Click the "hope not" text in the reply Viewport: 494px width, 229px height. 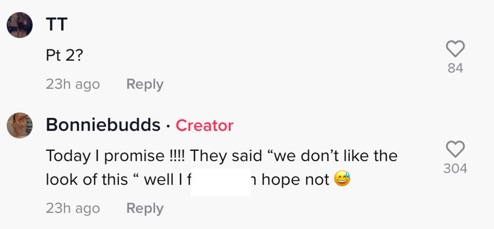coord(295,179)
